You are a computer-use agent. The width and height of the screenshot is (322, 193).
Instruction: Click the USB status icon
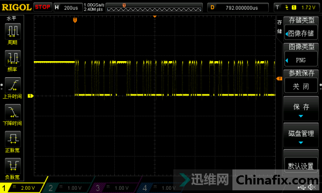tap(302, 187)
